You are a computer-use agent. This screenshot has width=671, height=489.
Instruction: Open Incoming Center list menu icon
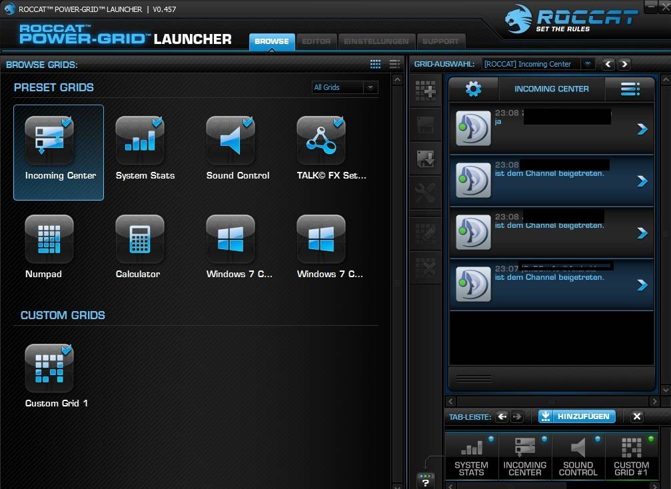pyautogui.click(x=630, y=89)
